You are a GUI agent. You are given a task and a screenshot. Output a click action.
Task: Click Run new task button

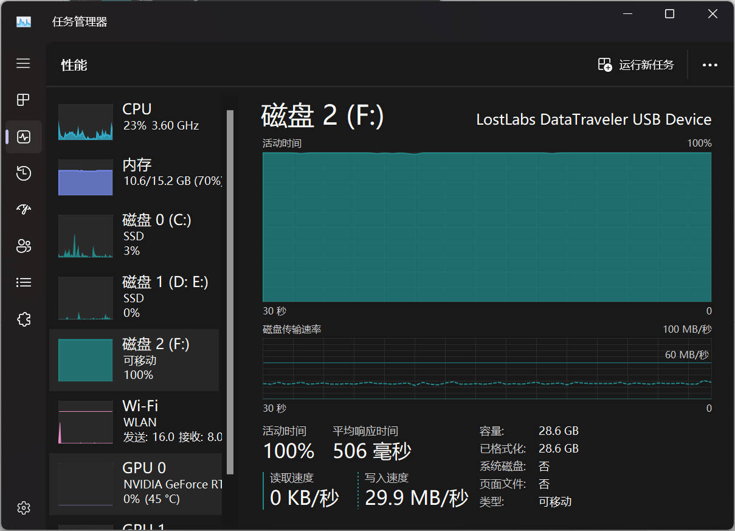pos(636,65)
